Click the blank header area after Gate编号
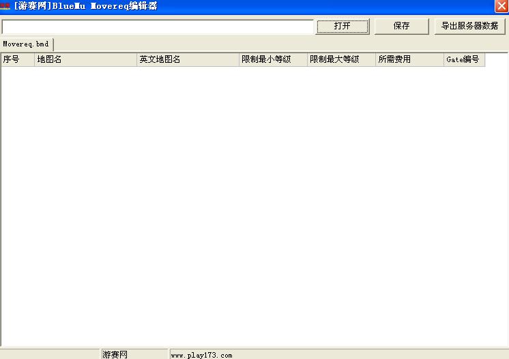The height and width of the screenshot is (359, 509). coord(496,59)
